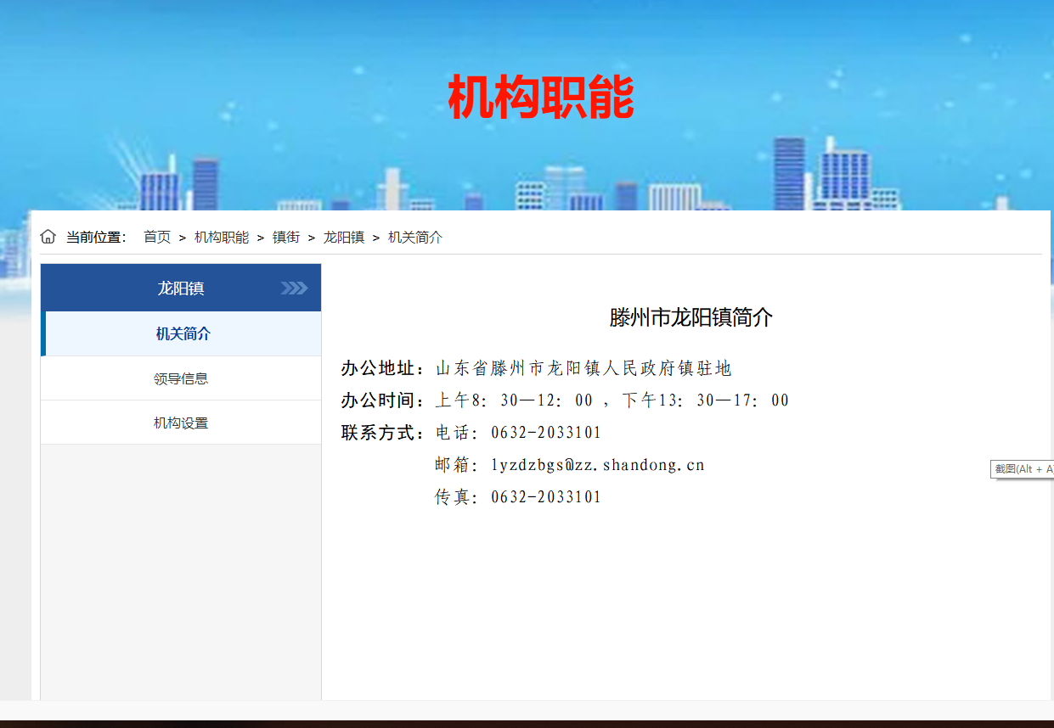
Task: Click the office hours 上午8:30—12:00 text
Action: (514, 400)
